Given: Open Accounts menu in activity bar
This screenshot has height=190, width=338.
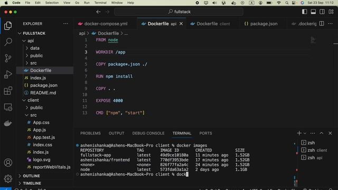Looking at the screenshot, I should [8, 163].
